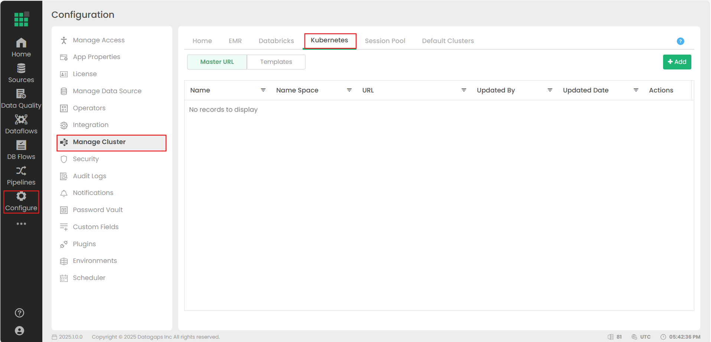
Task: Open Password Vault in the configuration menu
Action: click(x=98, y=210)
